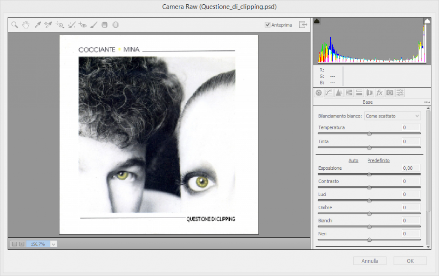This screenshot has width=439, height=276.
Task: Select the Color Sampler tool
Action: (48, 25)
